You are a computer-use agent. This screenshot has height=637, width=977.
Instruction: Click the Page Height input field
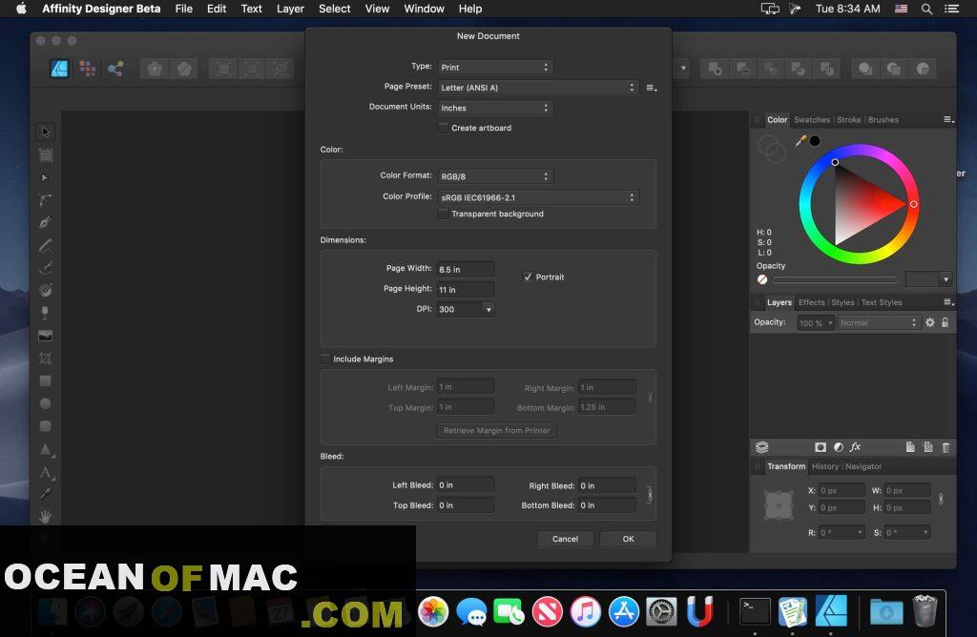[x=466, y=290]
